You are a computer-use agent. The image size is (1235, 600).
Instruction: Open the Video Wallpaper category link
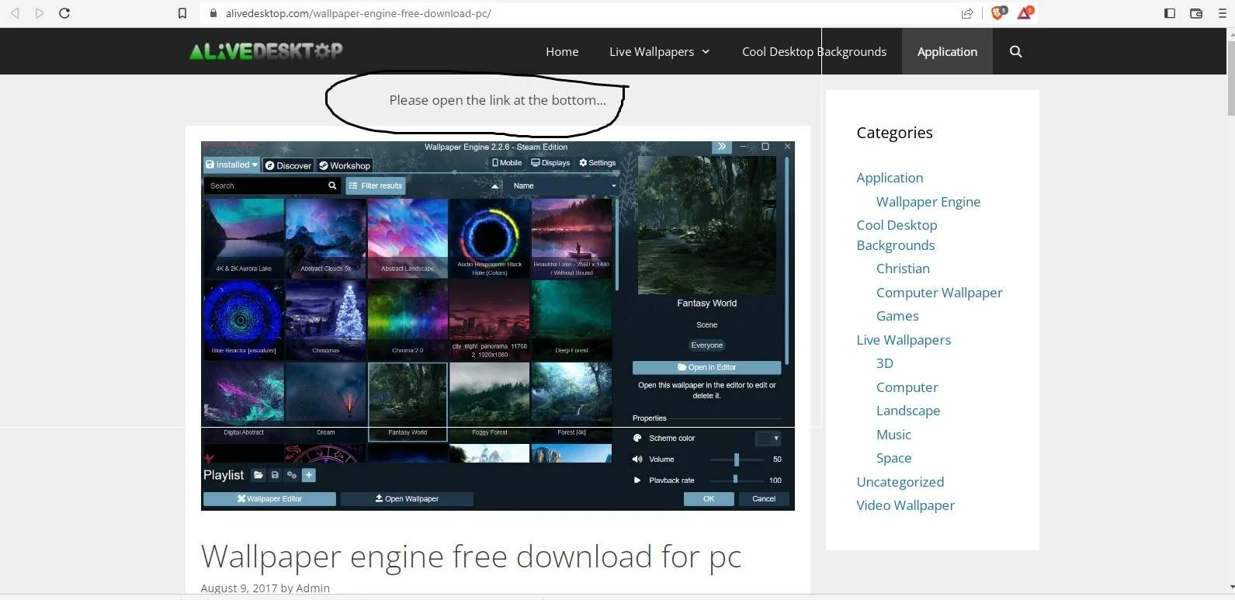pos(905,505)
